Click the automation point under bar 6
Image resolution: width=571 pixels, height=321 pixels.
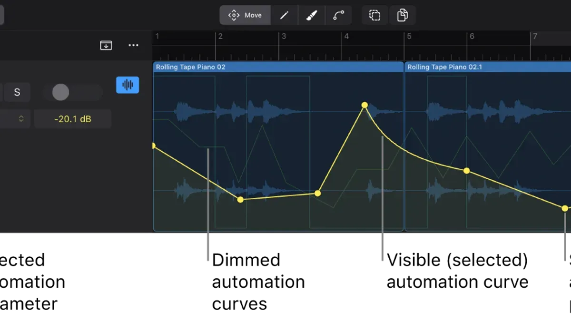(467, 171)
